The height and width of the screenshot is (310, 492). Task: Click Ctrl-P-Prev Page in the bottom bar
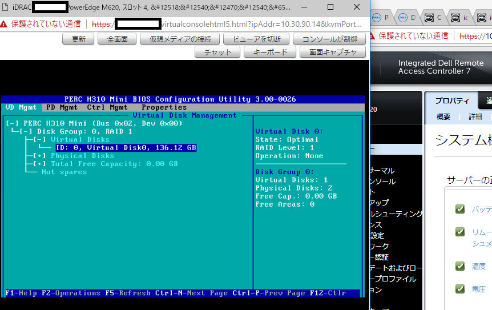[x=269, y=293]
